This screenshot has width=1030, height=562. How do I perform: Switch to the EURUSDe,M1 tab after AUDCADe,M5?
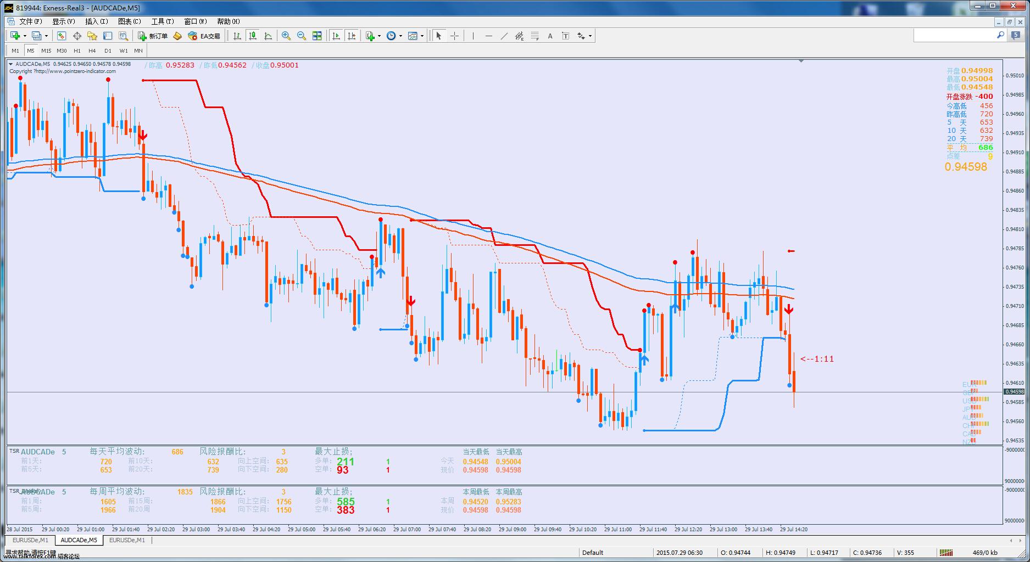pyautogui.click(x=127, y=540)
